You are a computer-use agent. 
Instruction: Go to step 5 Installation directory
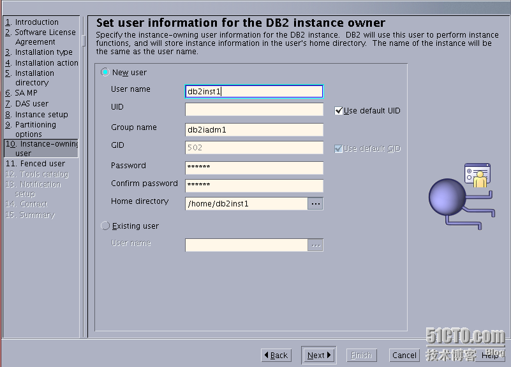pyautogui.click(x=30, y=78)
